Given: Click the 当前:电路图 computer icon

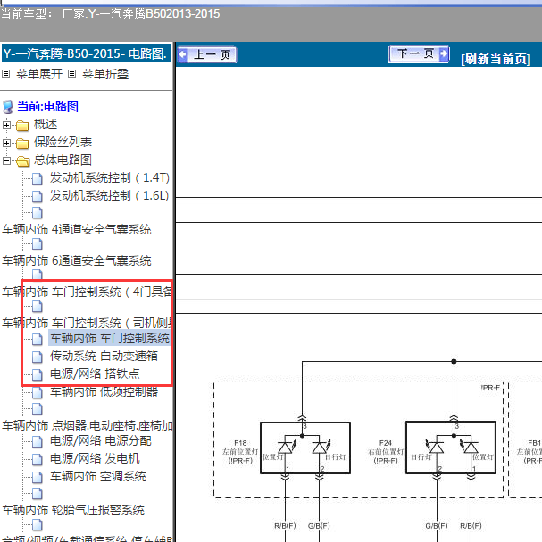Looking at the screenshot, I should tap(8, 107).
